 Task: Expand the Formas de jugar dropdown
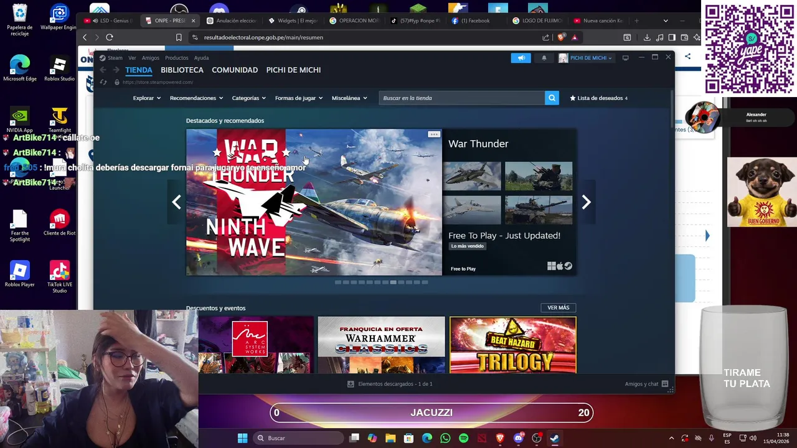[299, 98]
